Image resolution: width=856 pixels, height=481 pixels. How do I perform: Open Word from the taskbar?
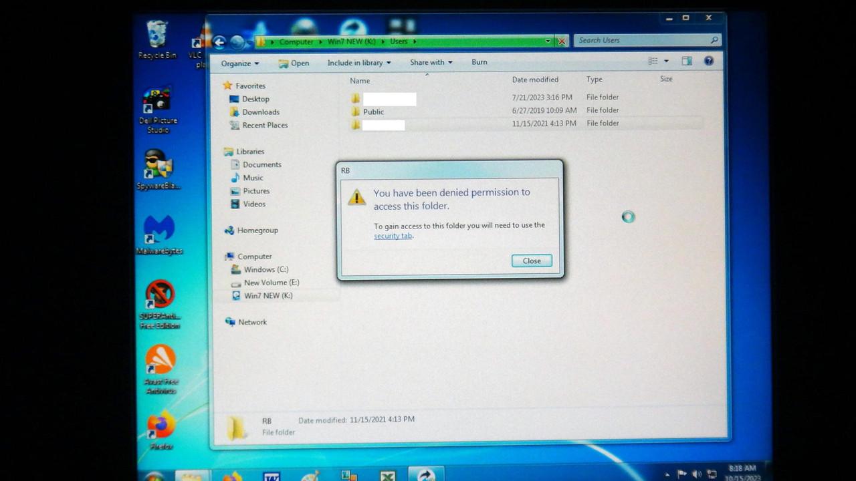pyautogui.click(x=272, y=476)
